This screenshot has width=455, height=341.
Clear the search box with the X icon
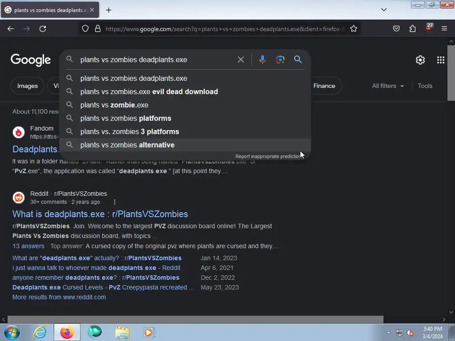pos(241,60)
